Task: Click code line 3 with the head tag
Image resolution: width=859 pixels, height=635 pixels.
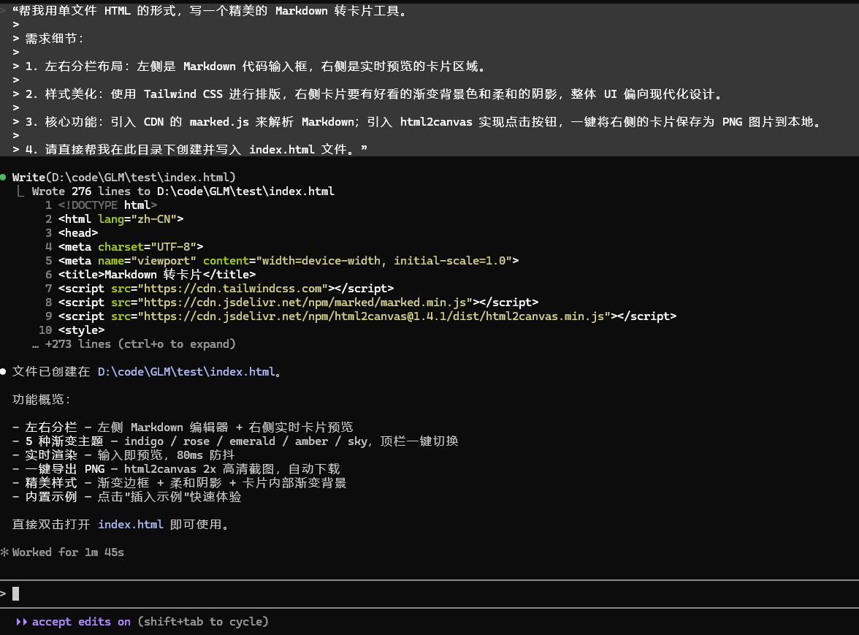Action: tap(72, 233)
